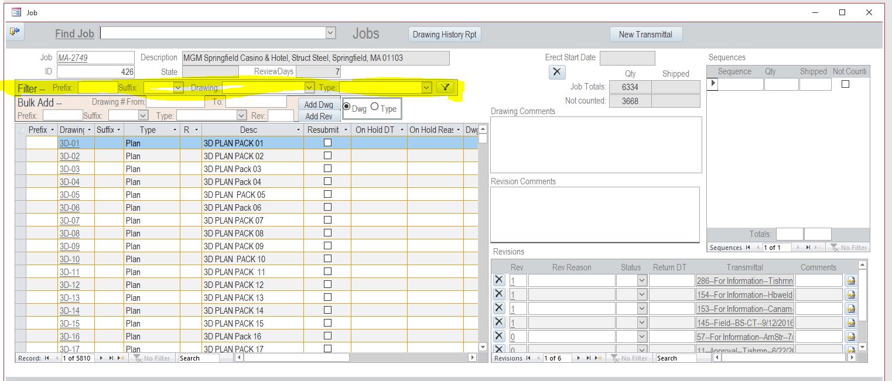Open transmittal icon for 154--For Information row
The image size is (892, 381).
tap(851, 295)
